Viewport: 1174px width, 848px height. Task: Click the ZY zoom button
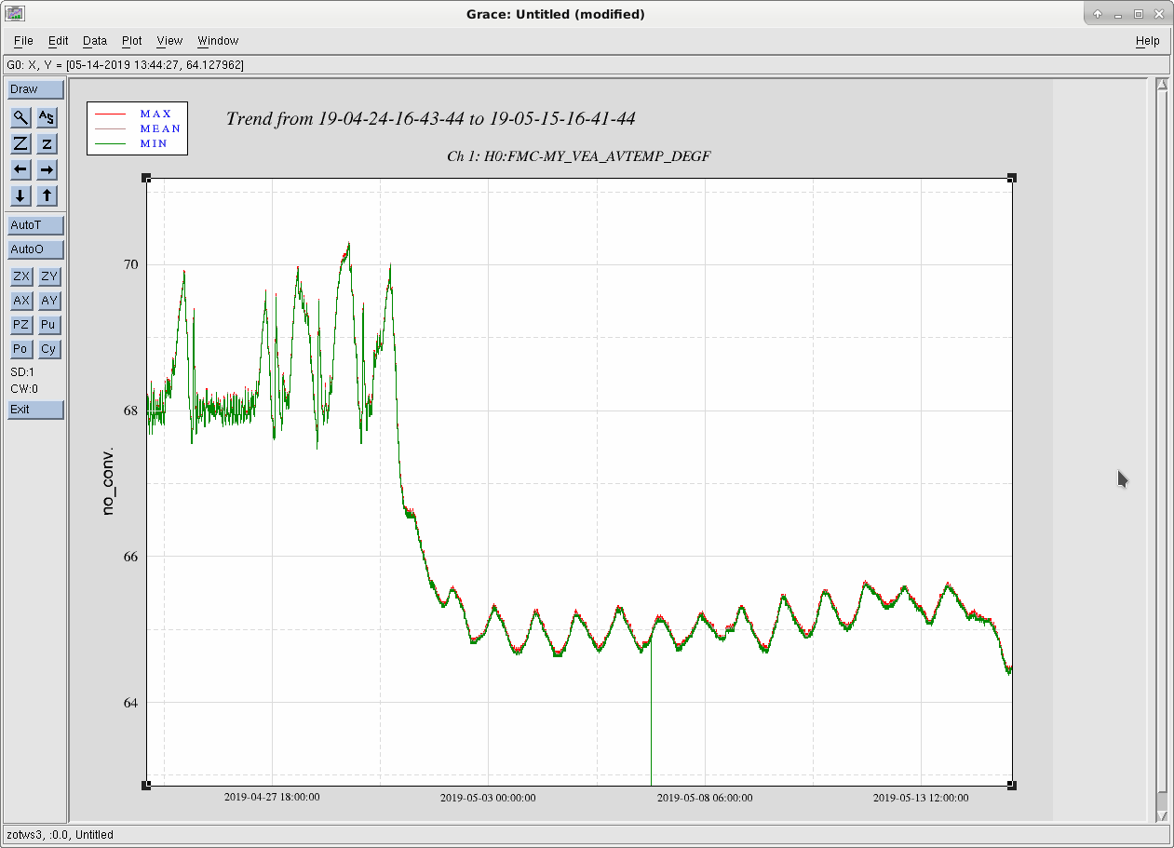point(48,276)
